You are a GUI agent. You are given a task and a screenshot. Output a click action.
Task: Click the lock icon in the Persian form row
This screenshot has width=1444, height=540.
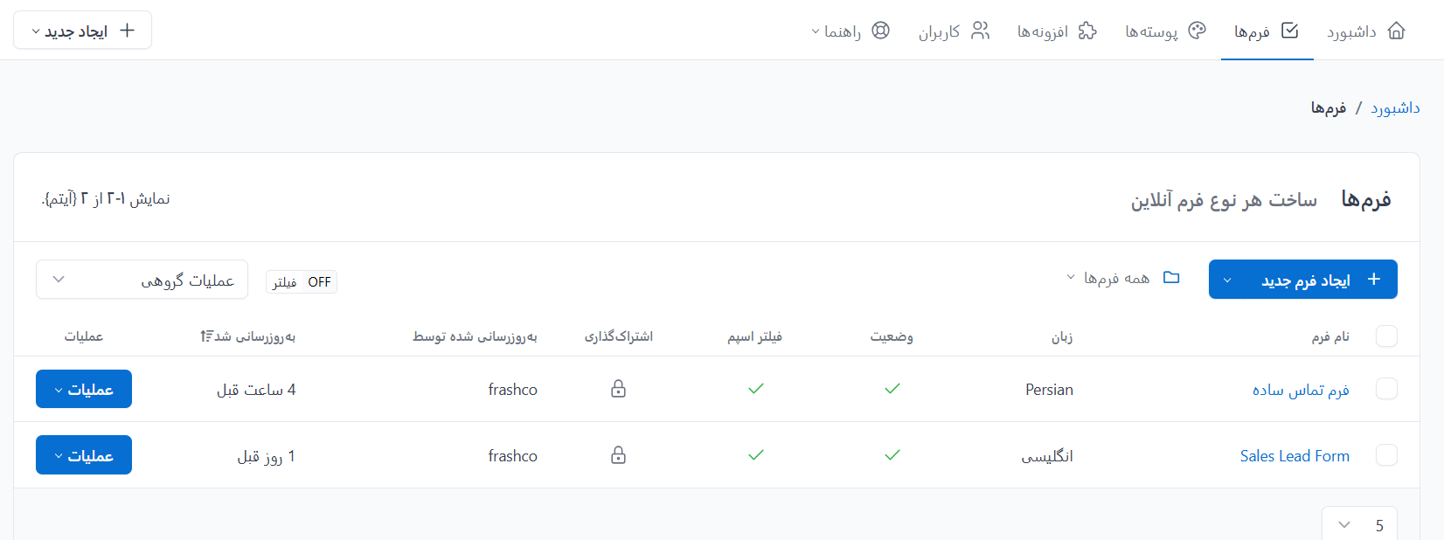click(618, 389)
